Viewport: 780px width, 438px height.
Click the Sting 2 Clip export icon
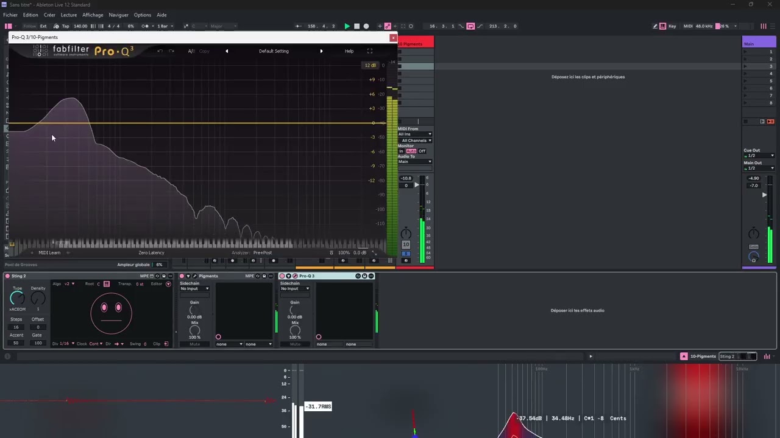tap(166, 344)
